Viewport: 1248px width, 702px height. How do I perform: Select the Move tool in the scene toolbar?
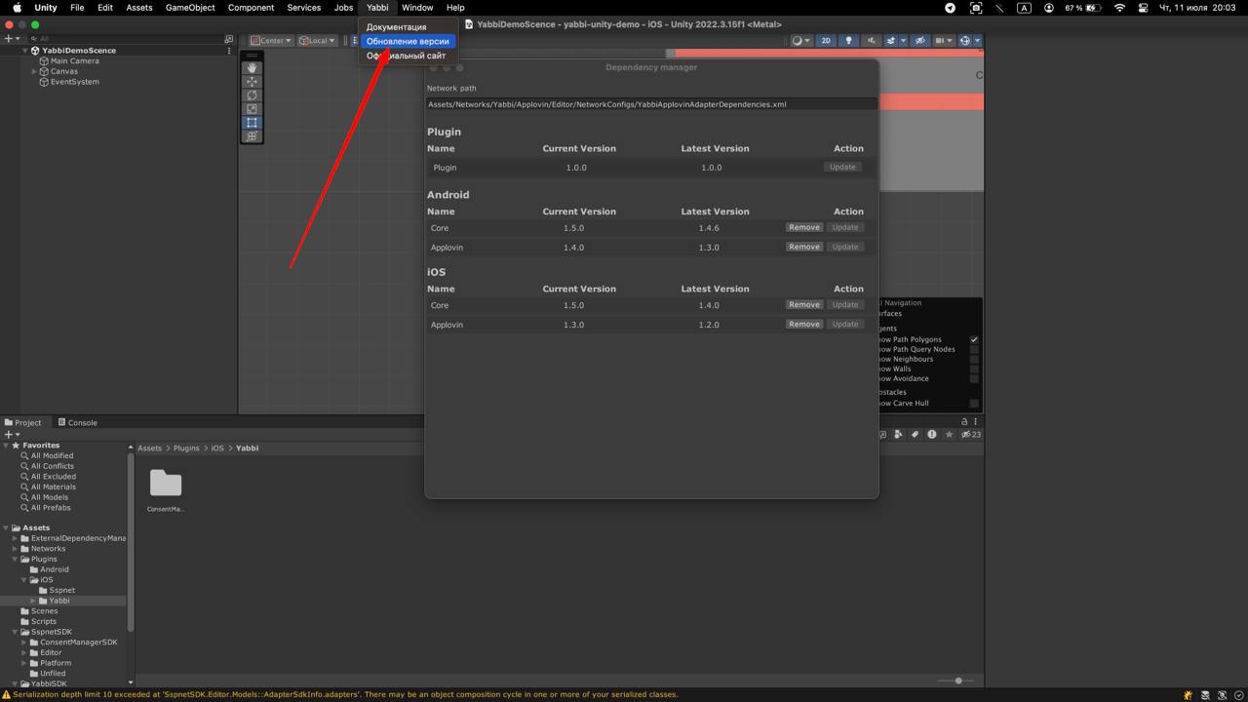pyautogui.click(x=252, y=82)
